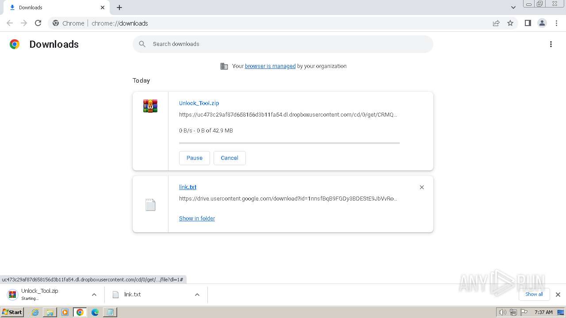Screen dimensions: 566x318
Task: Open Chrome's three-dot menu in toolbar
Action: pos(557,23)
